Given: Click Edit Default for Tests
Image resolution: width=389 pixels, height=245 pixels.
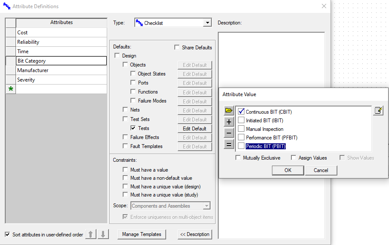Looking at the screenshot, I should point(195,128).
